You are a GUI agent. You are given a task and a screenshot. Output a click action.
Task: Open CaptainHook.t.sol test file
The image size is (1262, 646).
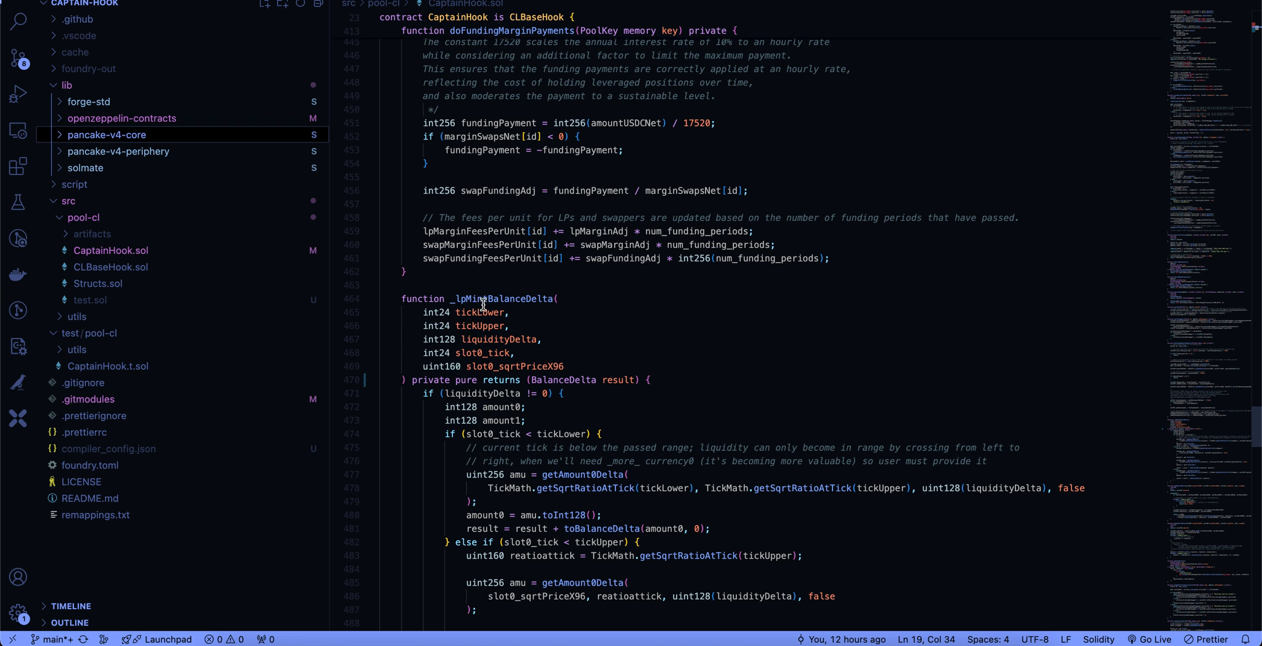pos(182,366)
